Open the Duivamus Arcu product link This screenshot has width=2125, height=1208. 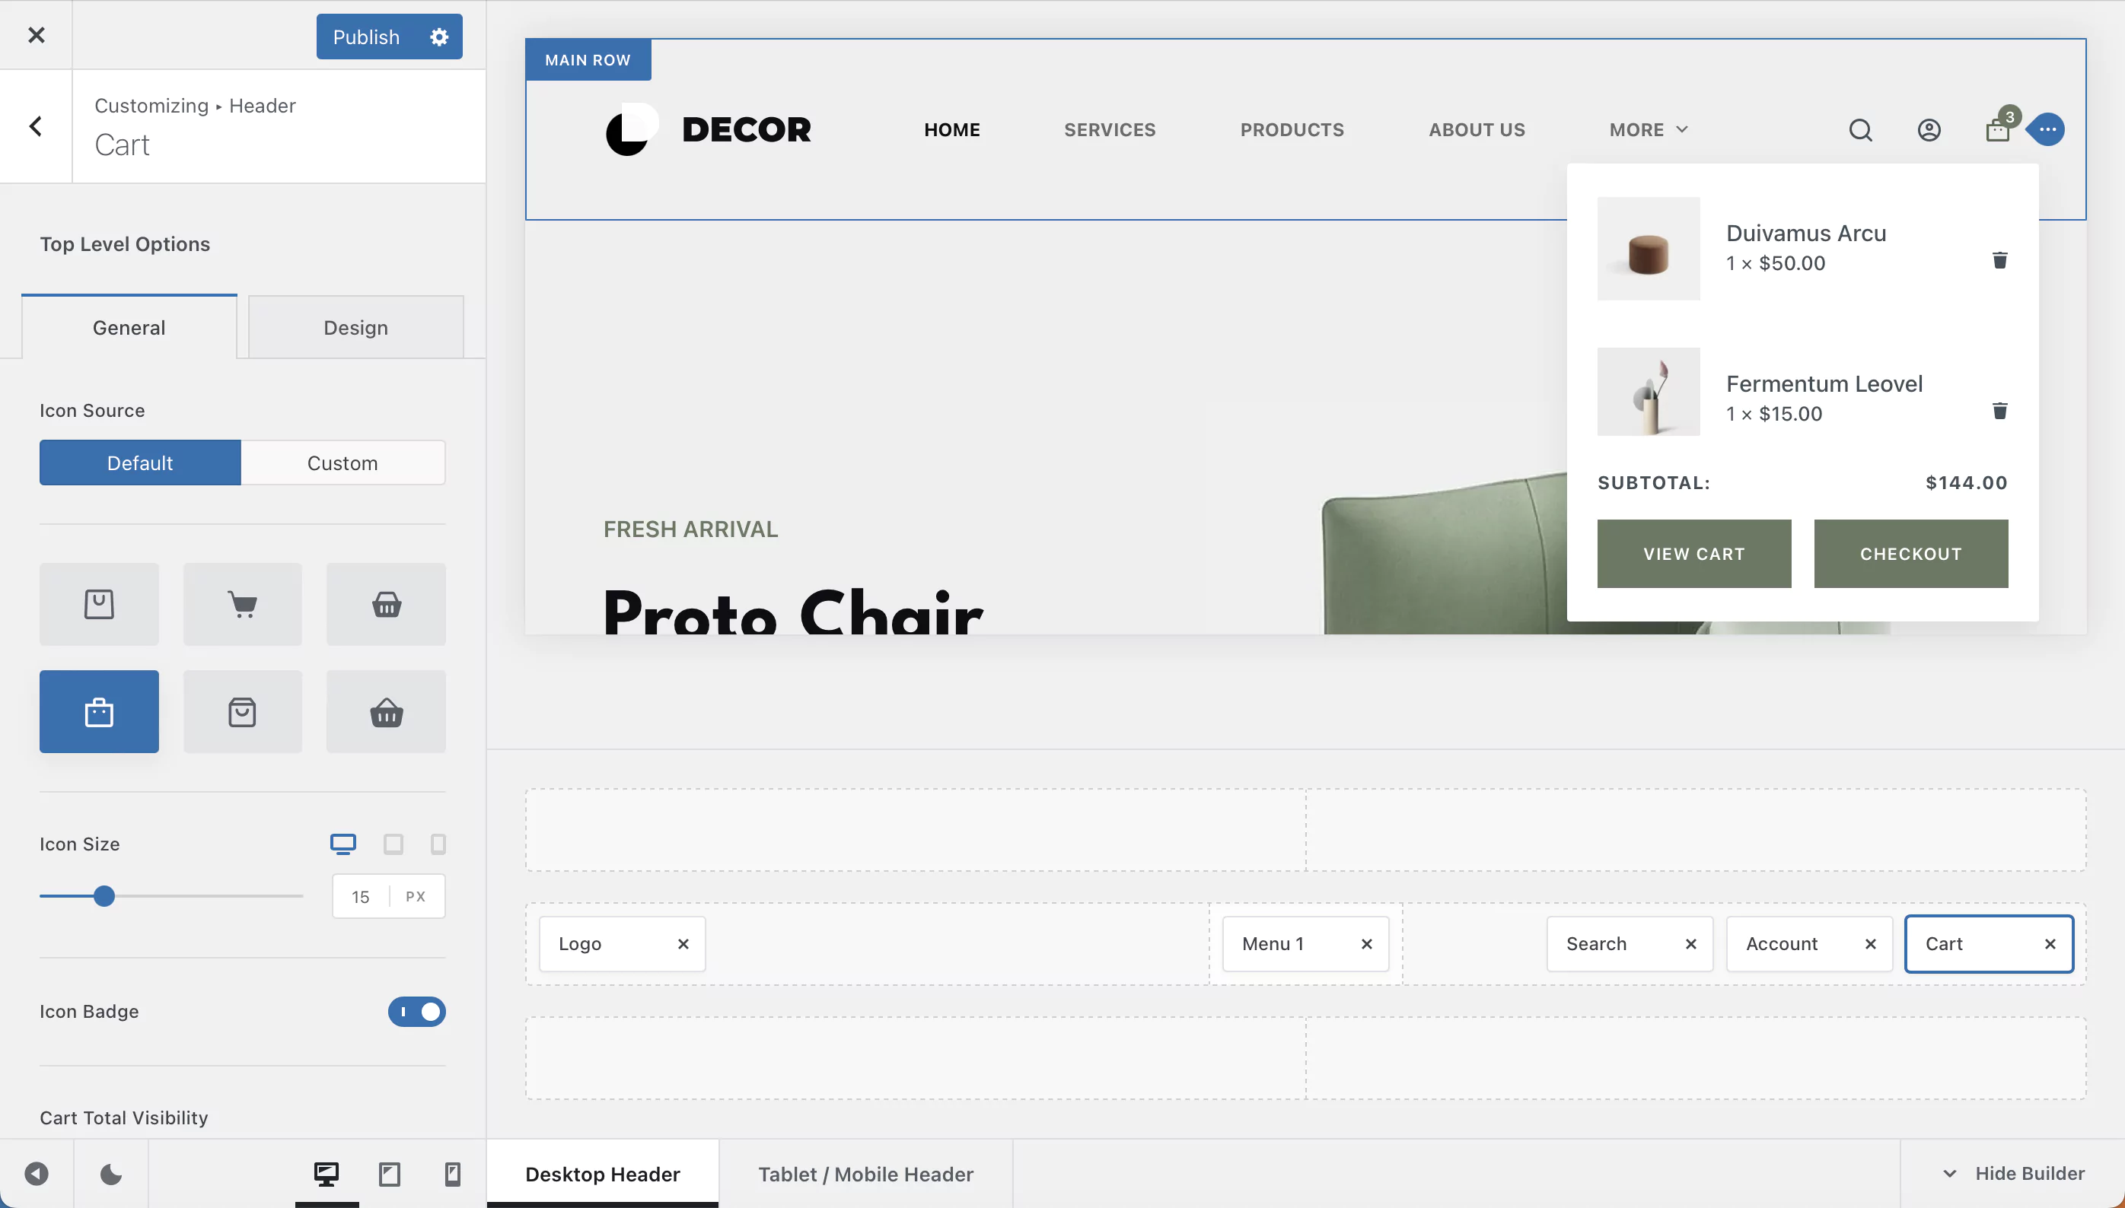1806,233
